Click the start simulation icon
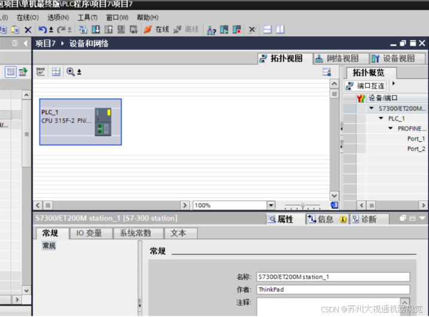429x317 pixels. pos(121,29)
